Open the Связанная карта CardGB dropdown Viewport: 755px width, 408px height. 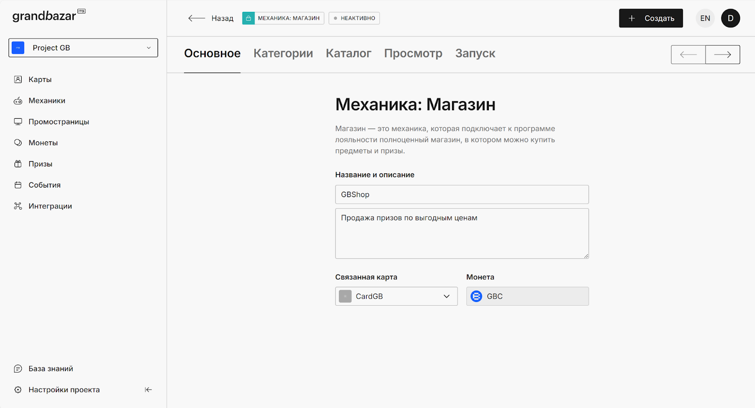tap(396, 296)
